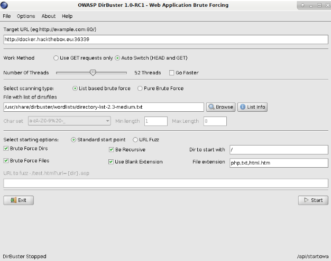Screen dimensions: 331x261
Task: Click the Number Of Threads slider handle
Action: click(x=93, y=72)
